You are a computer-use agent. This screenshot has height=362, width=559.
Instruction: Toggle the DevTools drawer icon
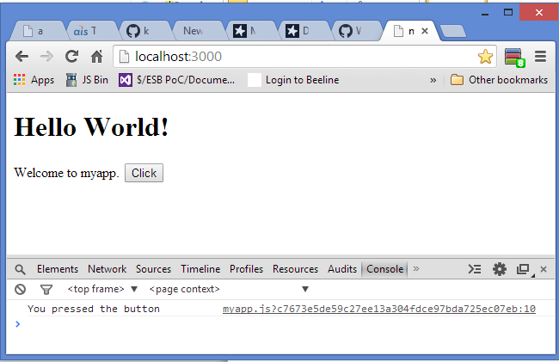[475, 269]
